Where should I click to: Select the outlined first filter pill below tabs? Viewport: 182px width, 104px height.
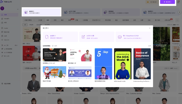click(x=25, y=25)
